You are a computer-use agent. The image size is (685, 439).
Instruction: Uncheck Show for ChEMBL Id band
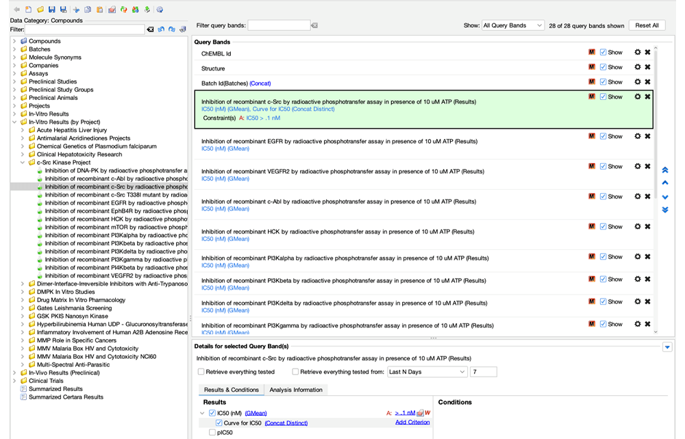(603, 52)
